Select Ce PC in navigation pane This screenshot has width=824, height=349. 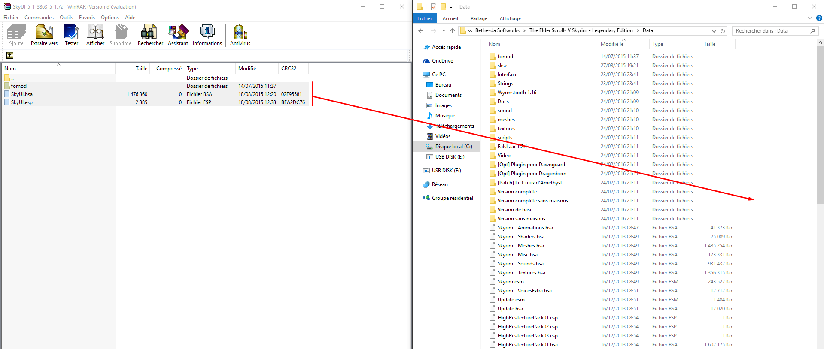435,75
